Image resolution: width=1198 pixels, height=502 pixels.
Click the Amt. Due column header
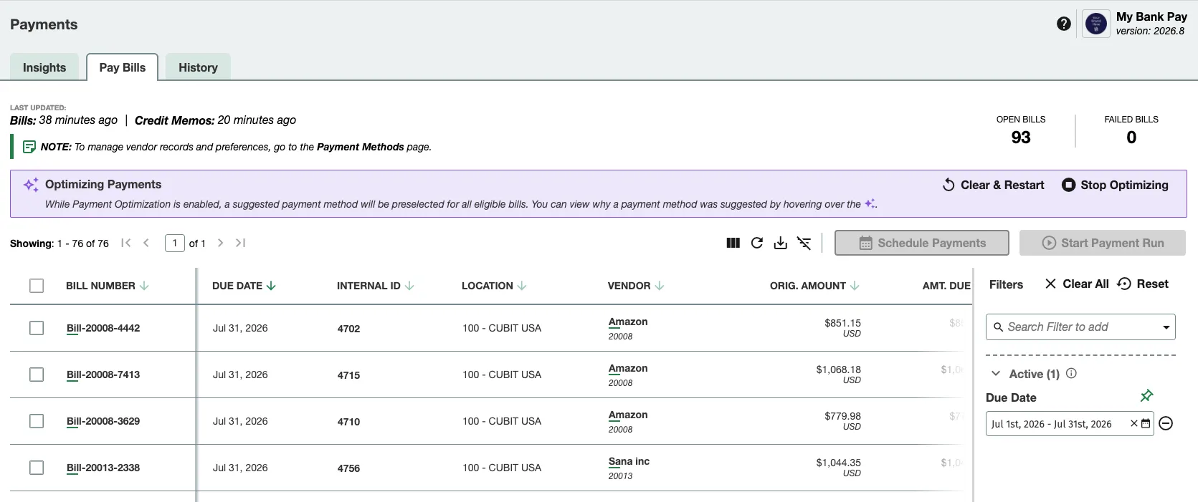(946, 286)
